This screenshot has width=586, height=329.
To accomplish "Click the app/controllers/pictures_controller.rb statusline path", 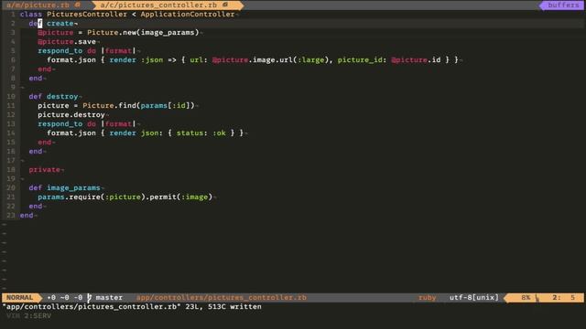I will [222, 298].
